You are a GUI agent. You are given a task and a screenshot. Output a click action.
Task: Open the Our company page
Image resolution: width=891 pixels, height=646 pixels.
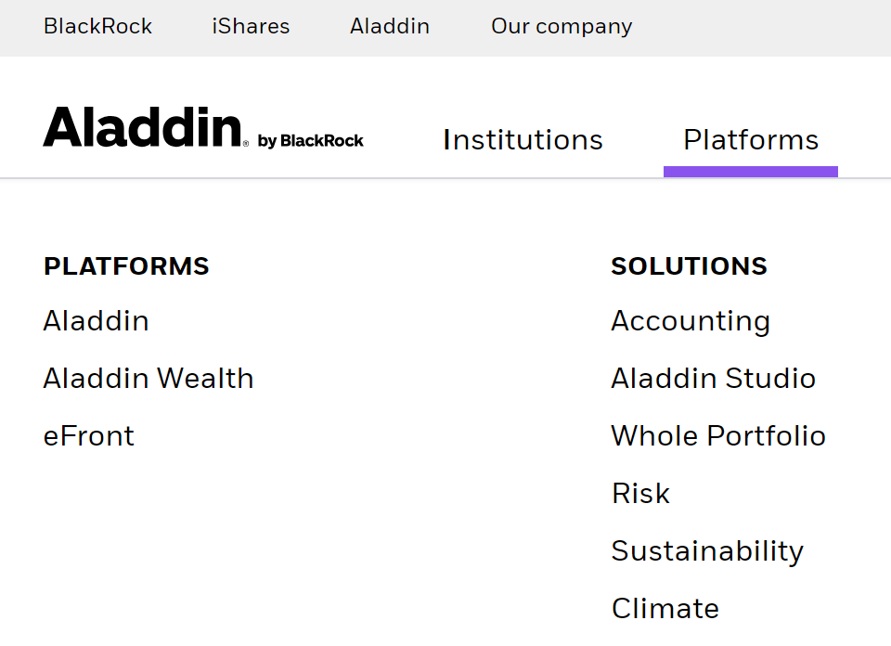coord(561,27)
